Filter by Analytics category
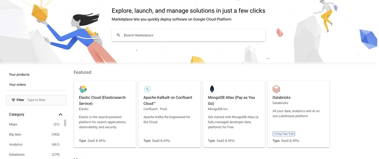This screenshot has width=379, height=159. [x=34, y=145]
